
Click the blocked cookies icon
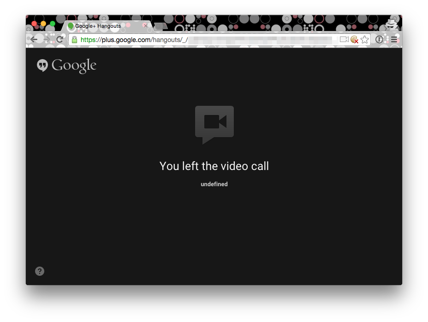(354, 40)
